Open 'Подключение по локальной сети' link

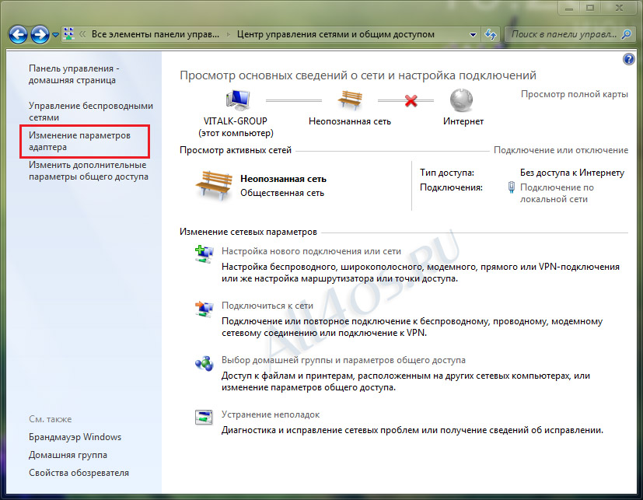557,193
